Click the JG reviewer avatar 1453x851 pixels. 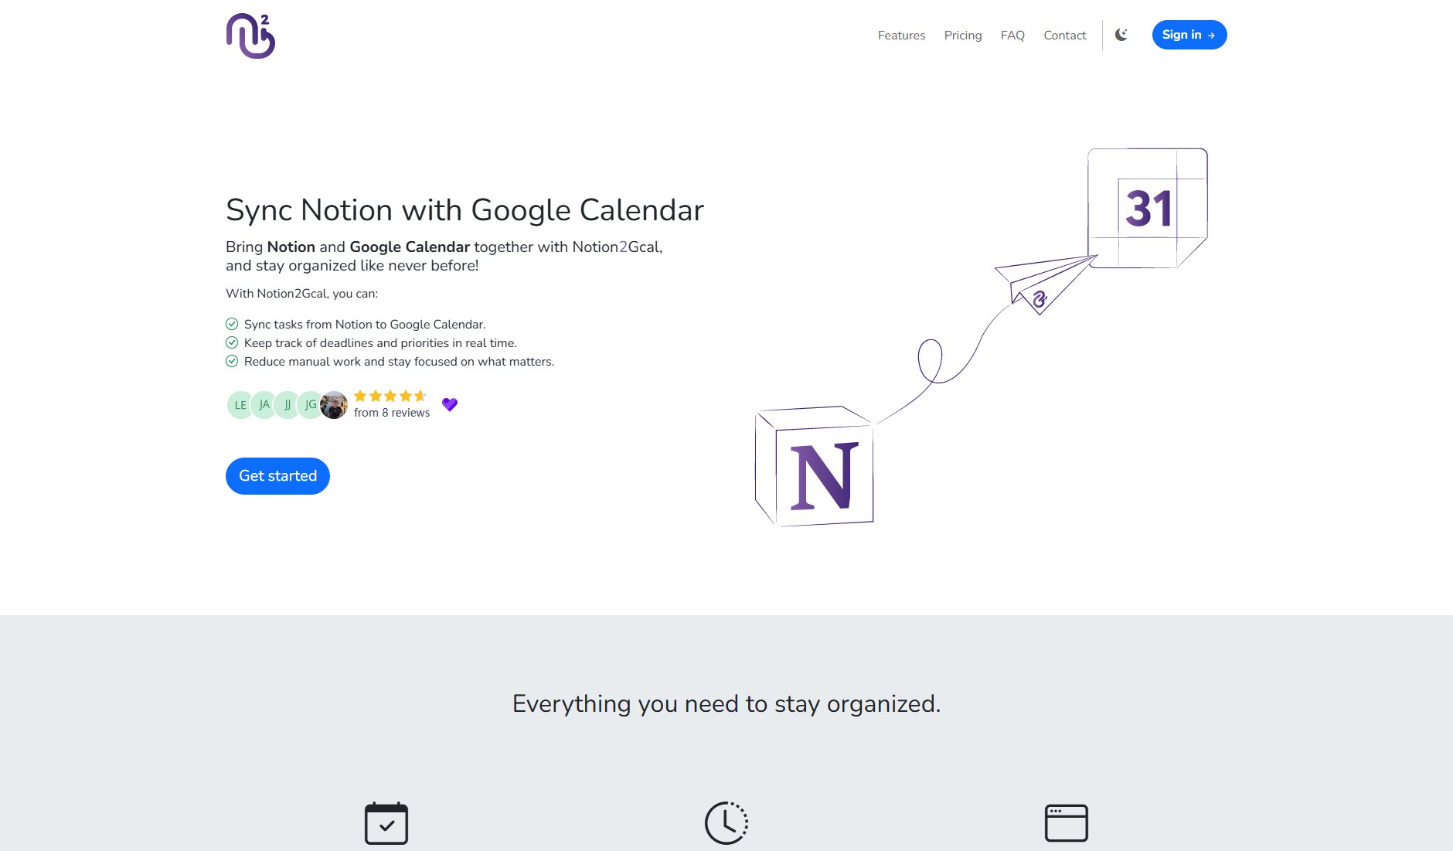[x=310, y=405]
